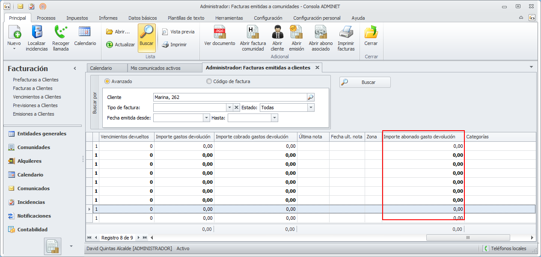Select the Avanzado radio button
The height and width of the screenshot is (257, 541).
pos(107,81)
